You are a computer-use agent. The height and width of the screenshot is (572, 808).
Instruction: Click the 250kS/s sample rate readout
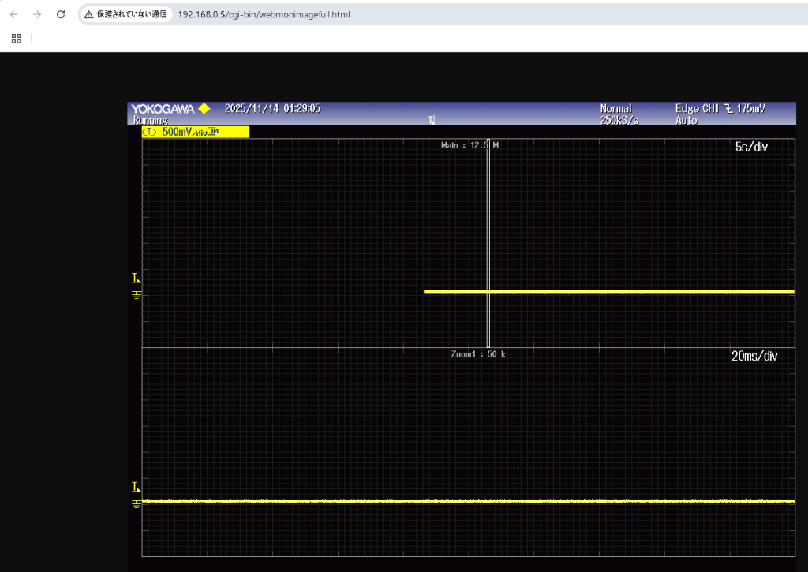point(619,121)
